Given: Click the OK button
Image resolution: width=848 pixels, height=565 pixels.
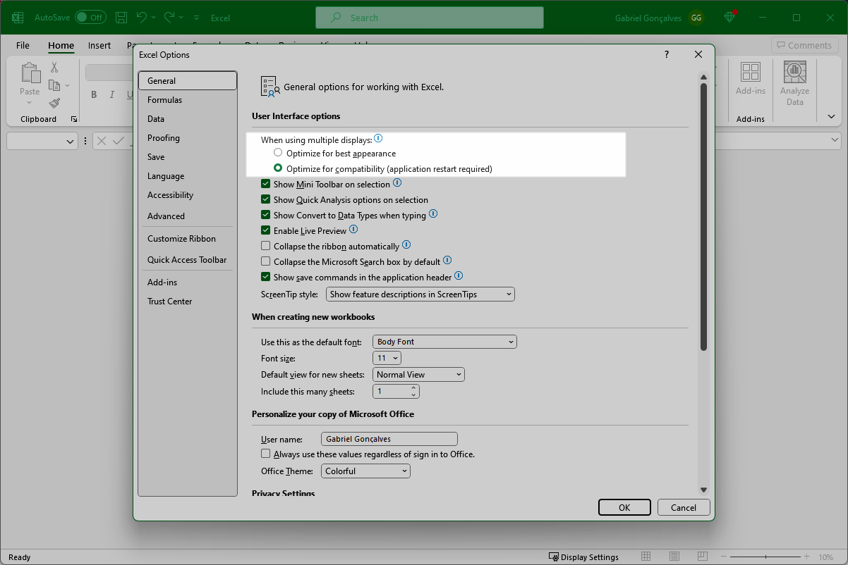Looking at the screenshot, I should (x=624, y=507).
